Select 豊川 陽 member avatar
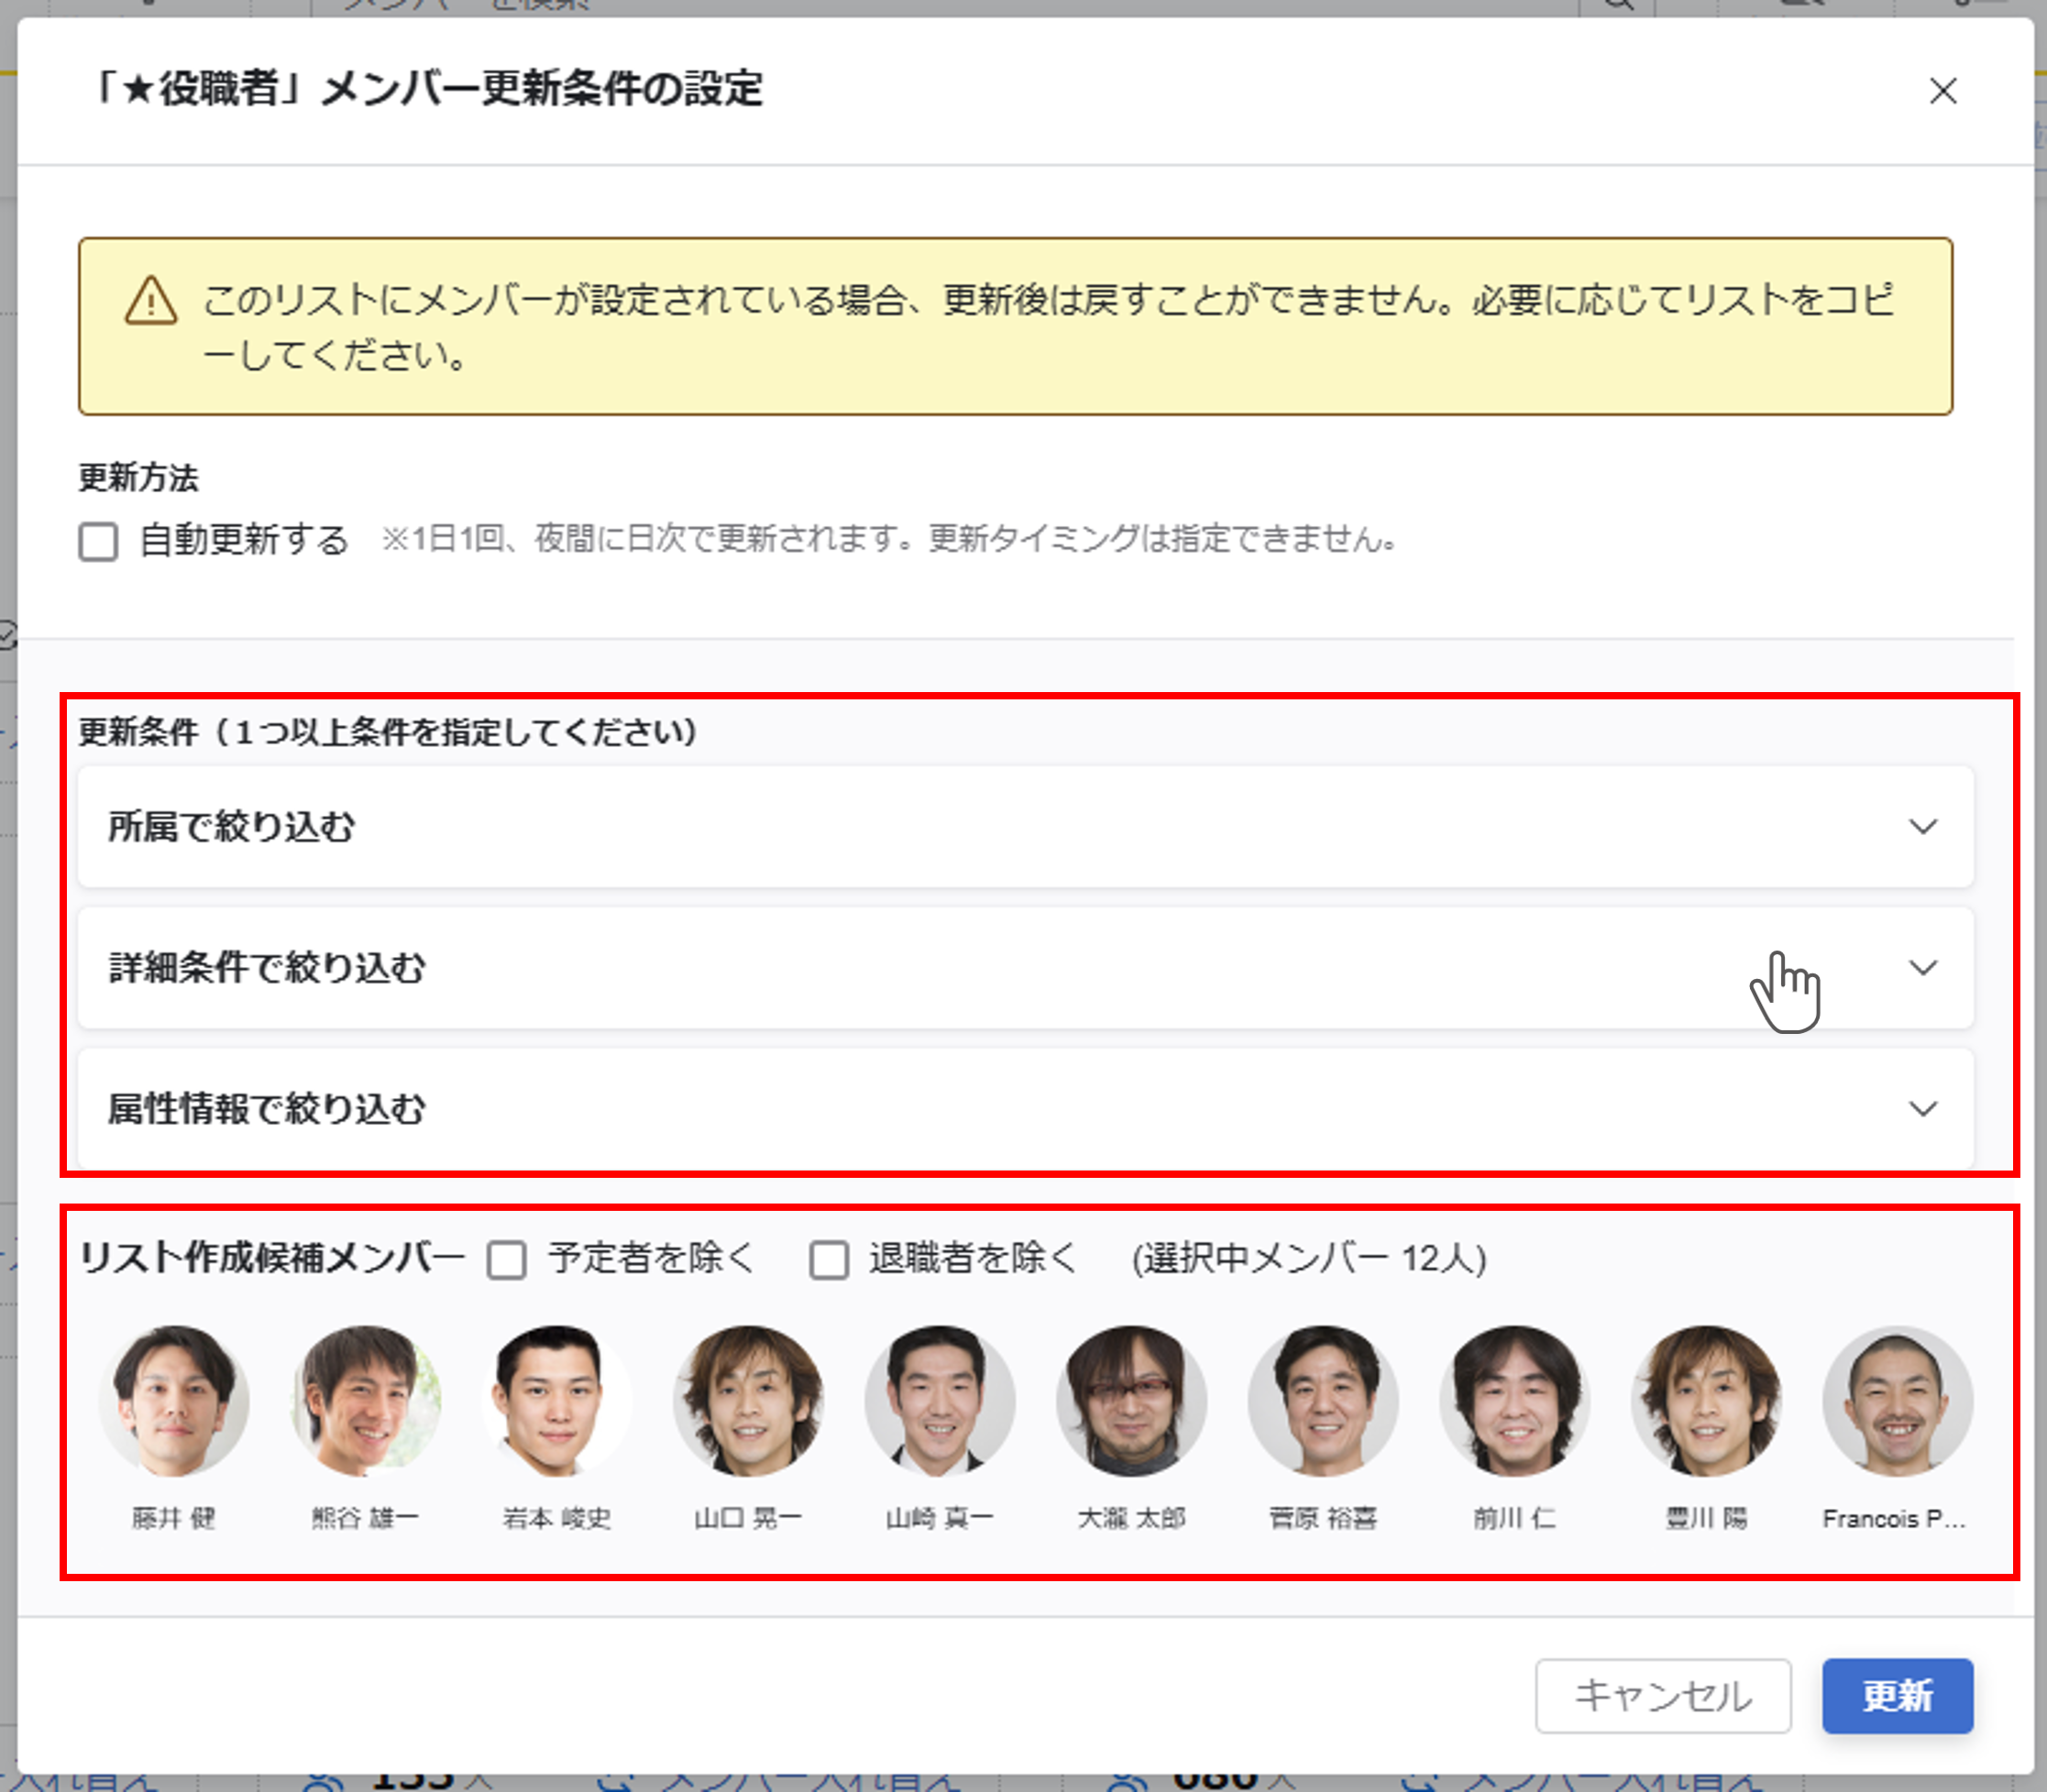The height and width of the screenshot is (1792, 2047). click(x=1706, y=1401)
